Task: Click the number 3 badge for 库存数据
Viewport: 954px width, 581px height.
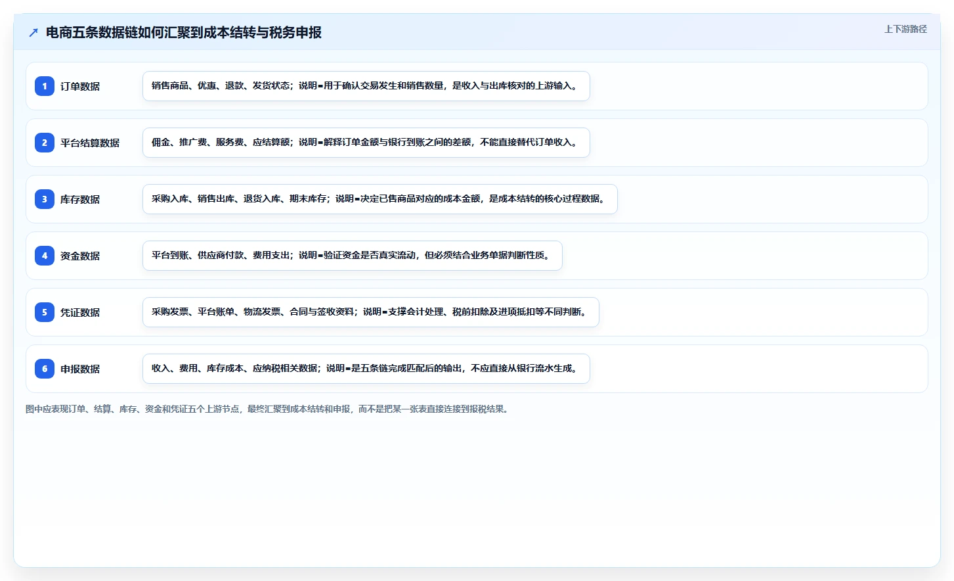Action: tap(45, 199)
